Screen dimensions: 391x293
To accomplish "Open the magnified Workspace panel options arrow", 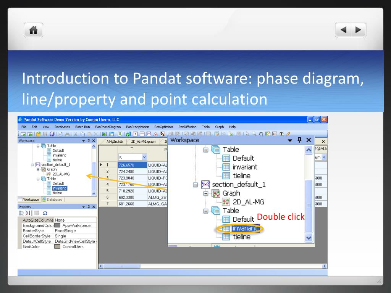I will [290, 140].
